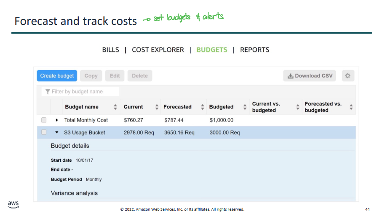Viewport: 380px width, 214px height.
Task: Select the S3 Usage Bucket checkbox
Action: pos(44,133)
